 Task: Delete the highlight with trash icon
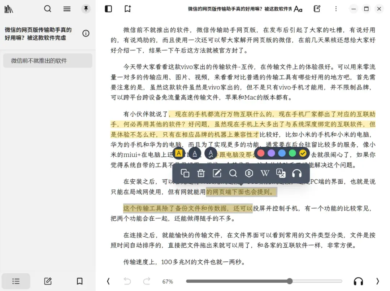(x=201, y=173)
